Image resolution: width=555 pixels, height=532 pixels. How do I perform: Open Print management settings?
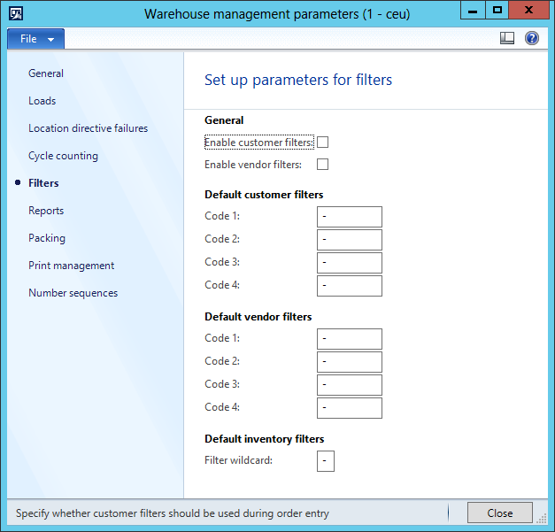click(x=71, y=266)
